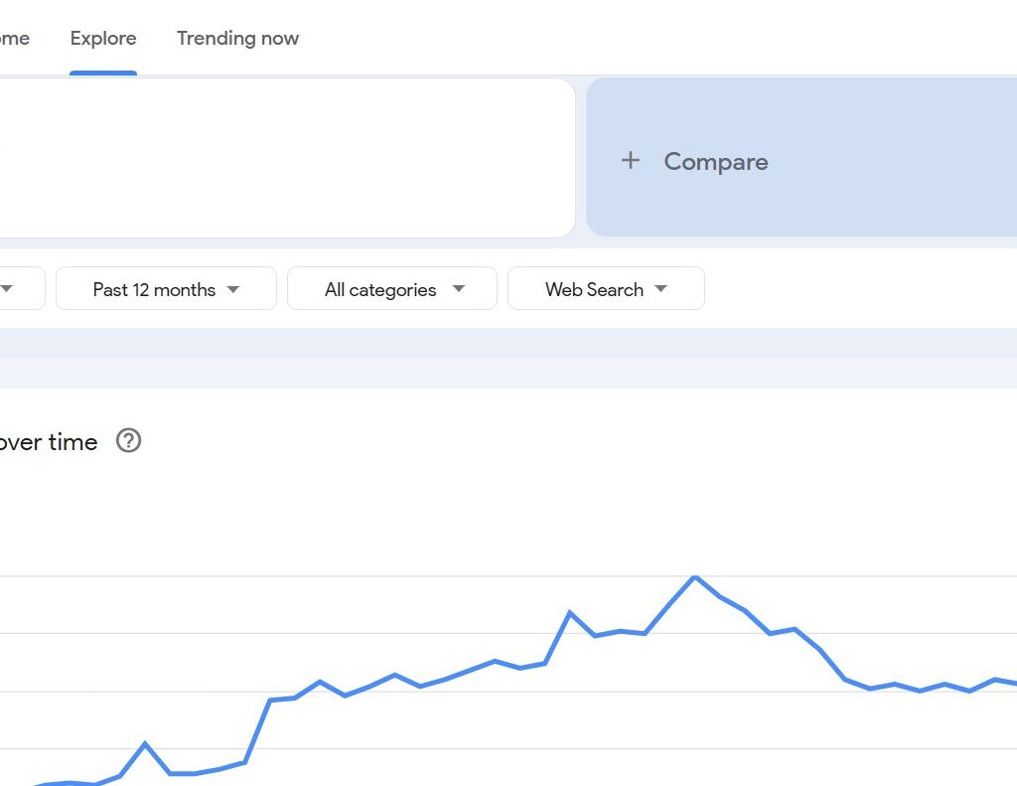The width and height of the screenshot is (1017, 786).
Task: Switch to the Trending now tab
Action: coord(237,38)
